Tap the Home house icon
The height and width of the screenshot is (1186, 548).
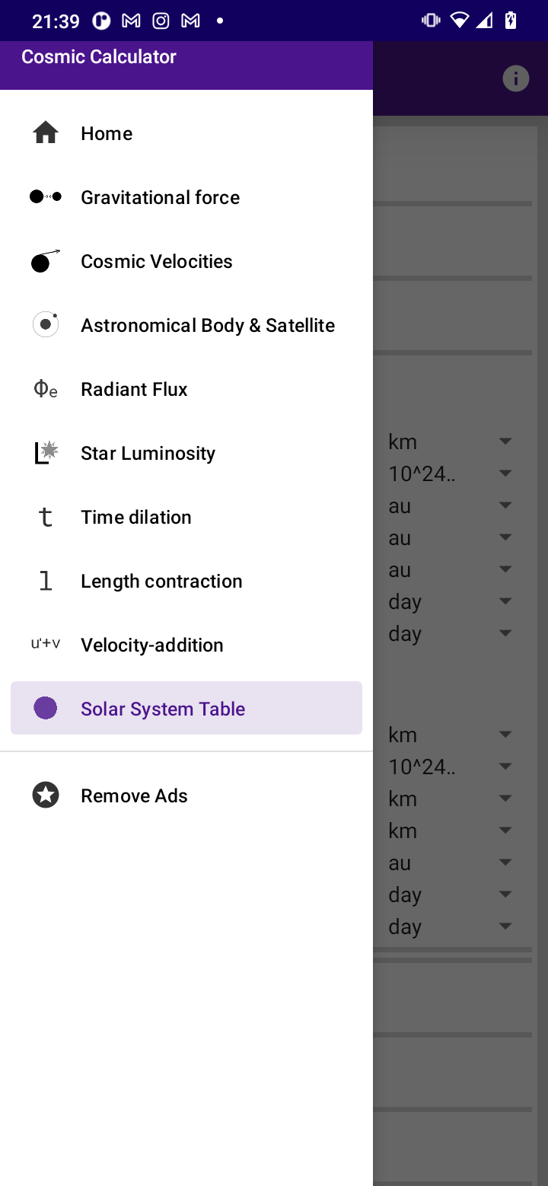[x=46, y=133]
